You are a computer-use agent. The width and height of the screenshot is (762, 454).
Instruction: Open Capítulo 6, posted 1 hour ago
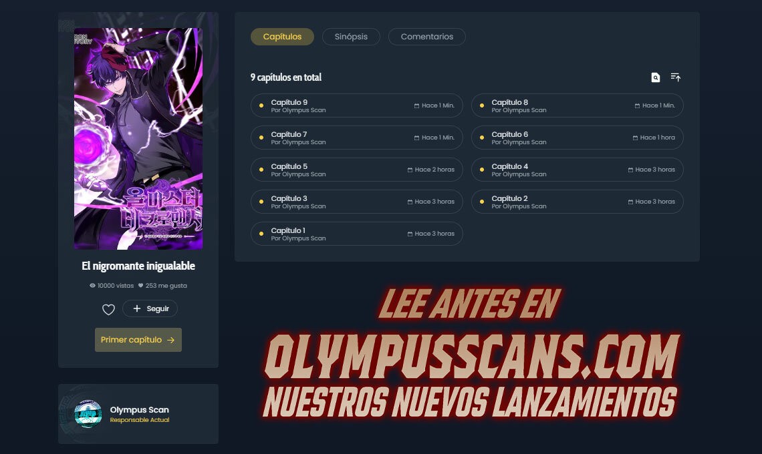pyautogui.click(x=578, y=138)
